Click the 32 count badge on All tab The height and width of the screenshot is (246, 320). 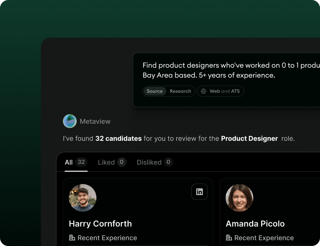pyautogui.click(x=81, y=162)
